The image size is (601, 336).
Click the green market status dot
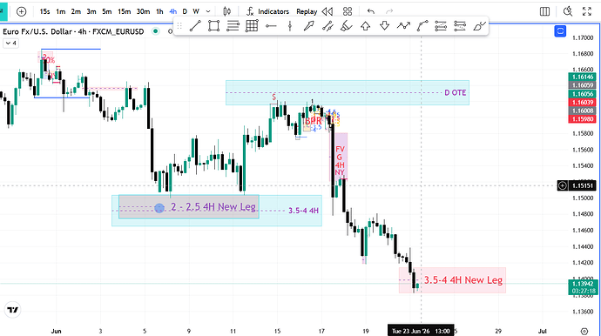[156, 31]
